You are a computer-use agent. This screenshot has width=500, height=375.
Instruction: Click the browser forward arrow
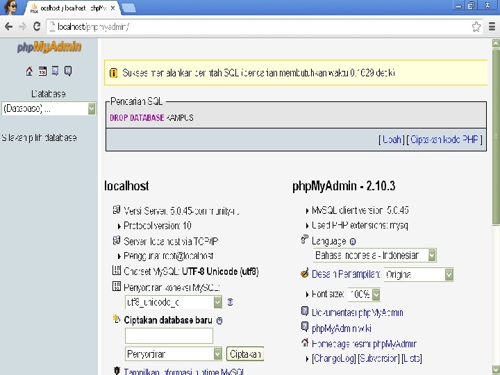click(22, 26)
